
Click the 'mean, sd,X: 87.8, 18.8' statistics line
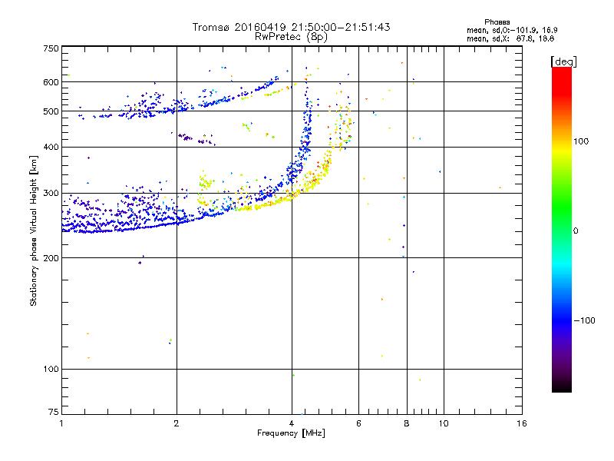[x=510, y=39]
